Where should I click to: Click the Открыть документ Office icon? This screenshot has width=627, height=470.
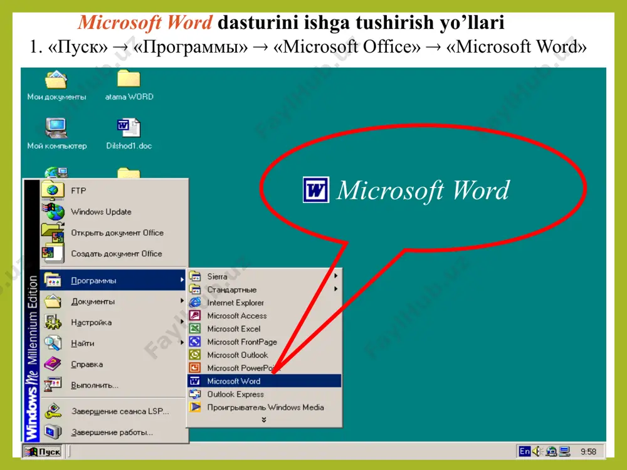[x=53, y=232]
